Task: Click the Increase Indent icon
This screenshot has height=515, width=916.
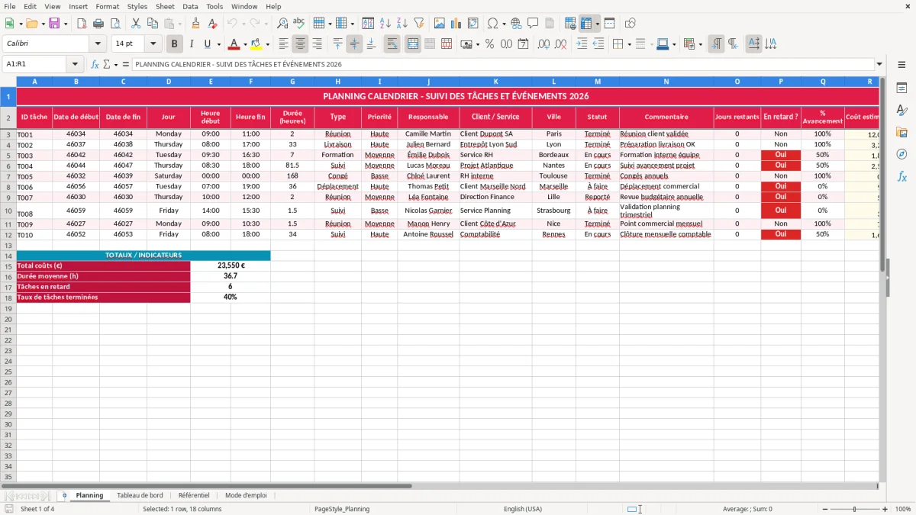Action: (x=582, y=44)
